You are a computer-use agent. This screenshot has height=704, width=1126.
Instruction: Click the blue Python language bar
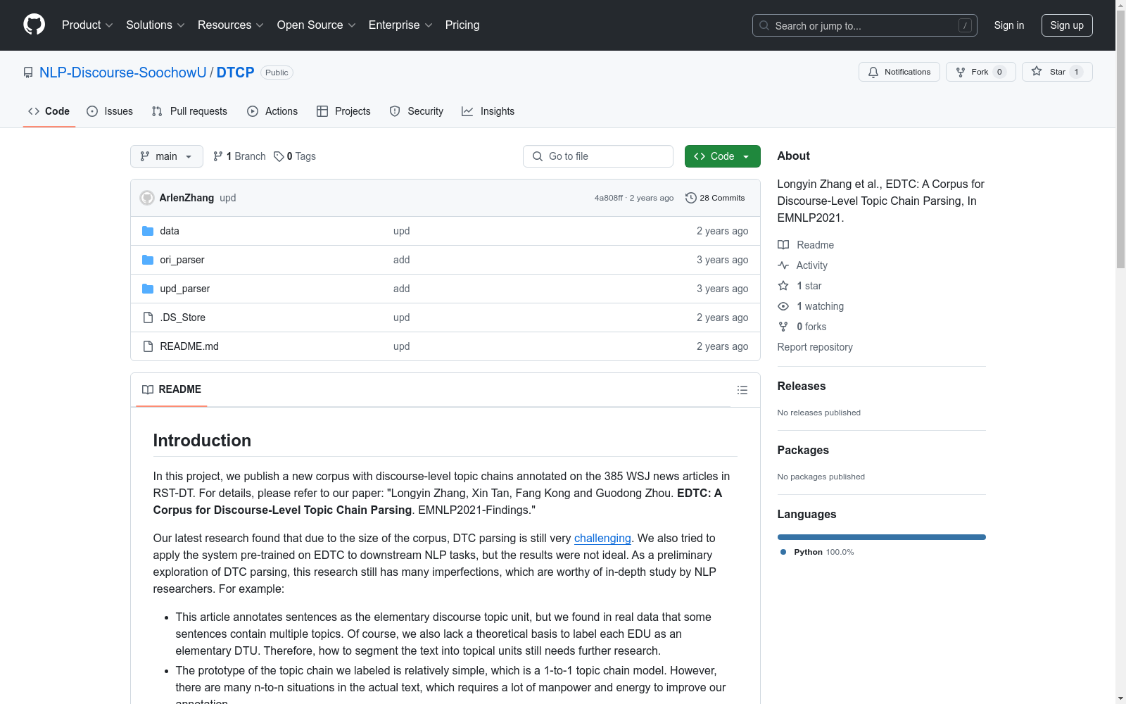click(x=882, y=537)
